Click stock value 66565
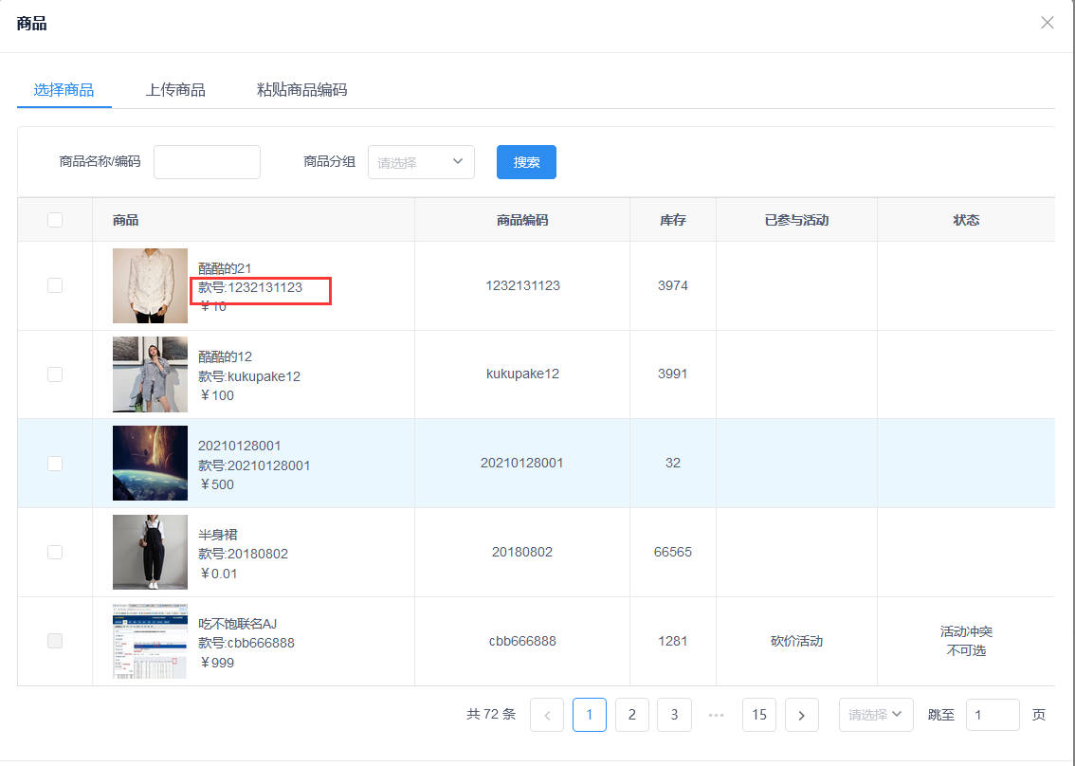 tap(672, 552)
